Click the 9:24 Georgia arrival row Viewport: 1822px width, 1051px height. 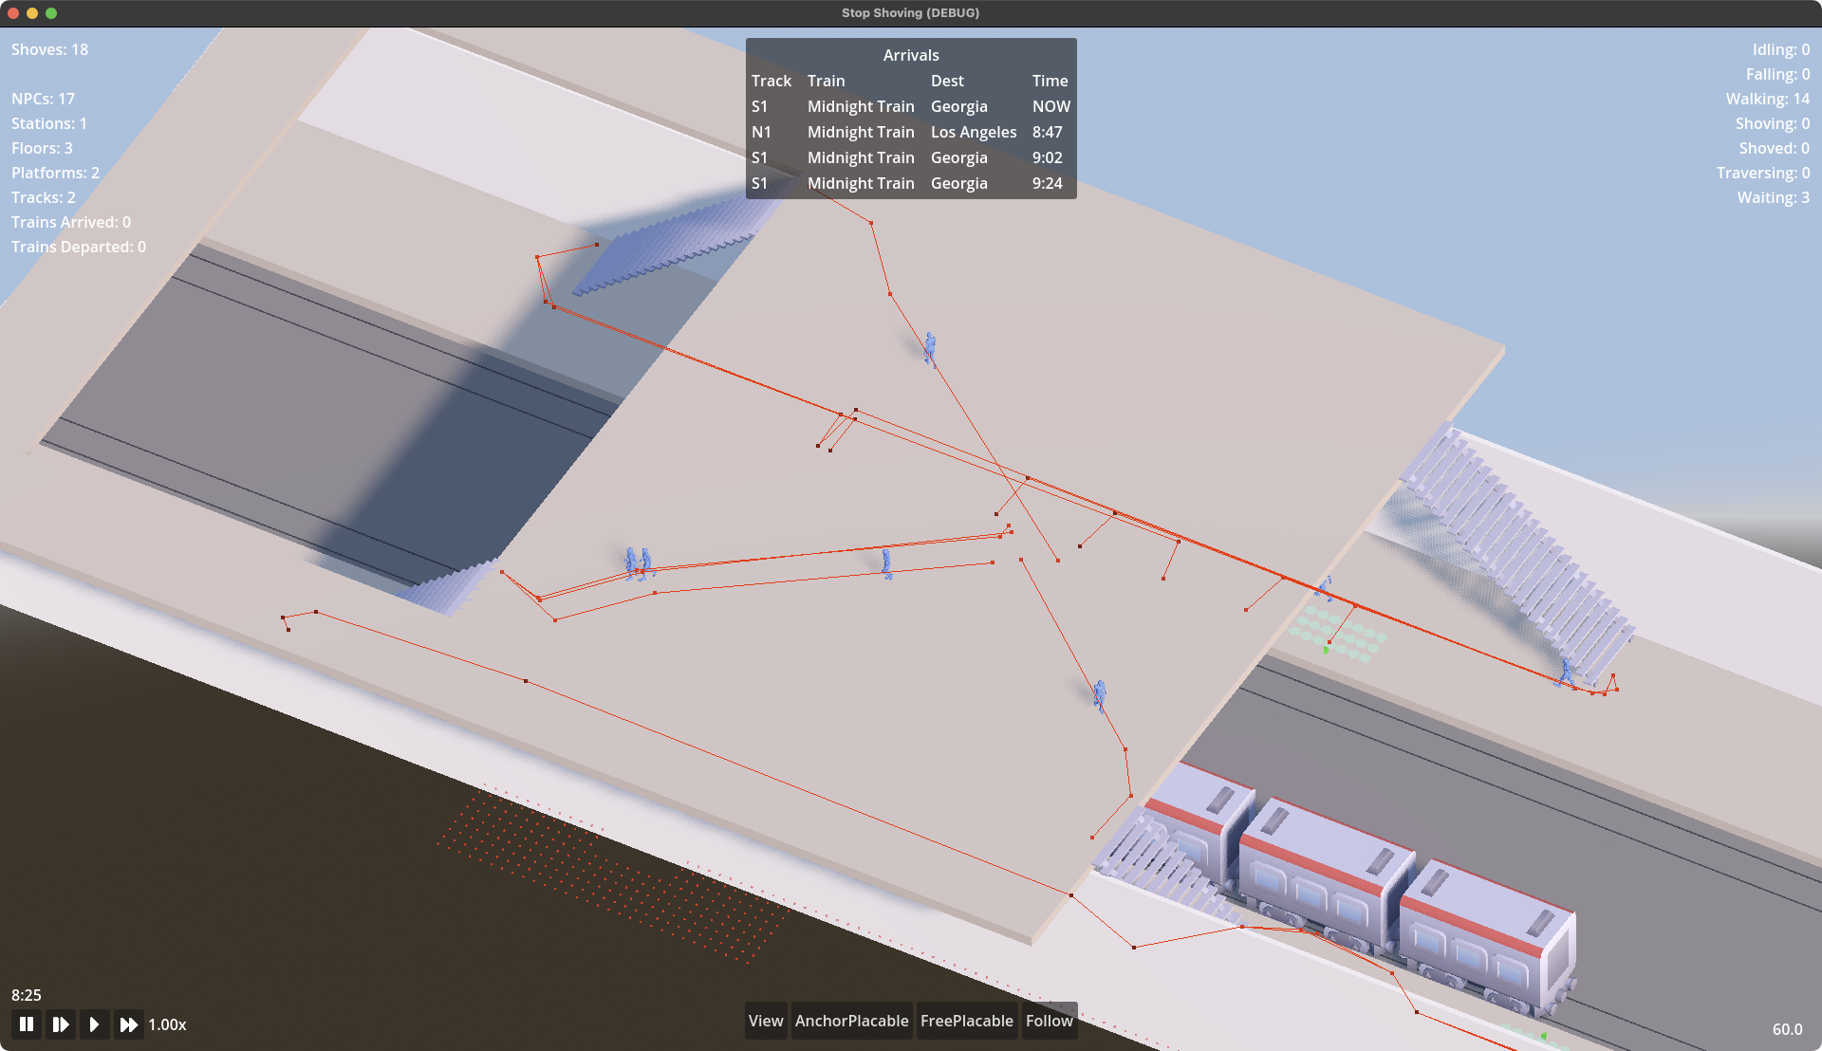pos(910,183)
